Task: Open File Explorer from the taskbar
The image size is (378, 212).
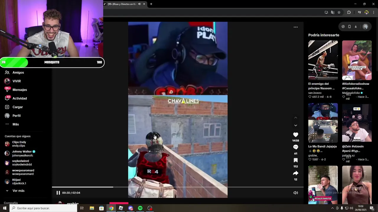Action: coord(92,208)
